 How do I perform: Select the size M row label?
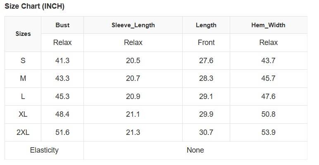pyautogui.click(x=23, y=78)
